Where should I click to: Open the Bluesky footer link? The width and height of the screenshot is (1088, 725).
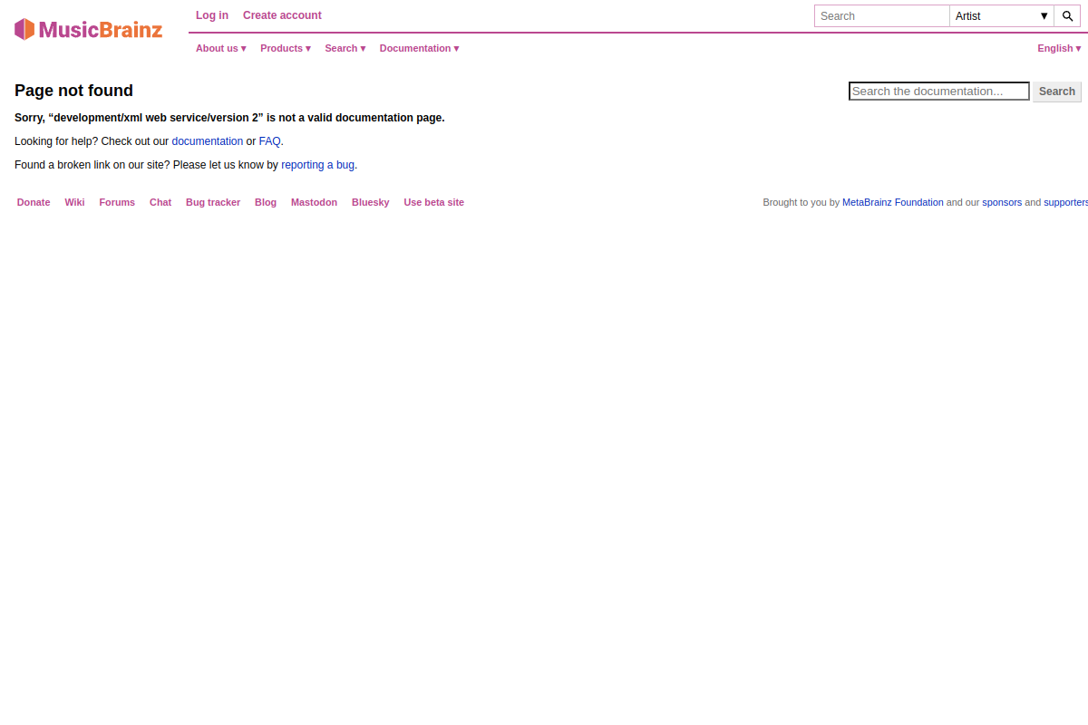371,202
